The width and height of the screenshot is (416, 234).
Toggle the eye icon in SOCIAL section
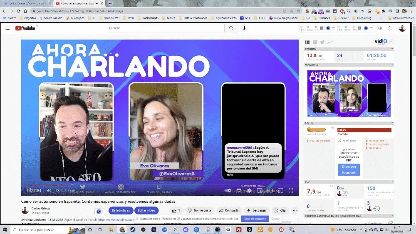coord(333,128)
